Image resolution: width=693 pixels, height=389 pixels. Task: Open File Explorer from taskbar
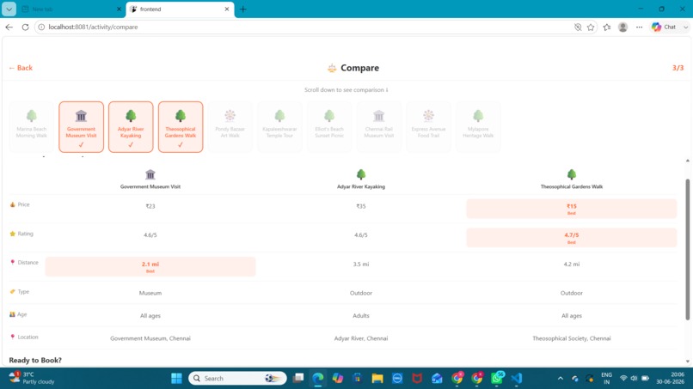(377, 379)
